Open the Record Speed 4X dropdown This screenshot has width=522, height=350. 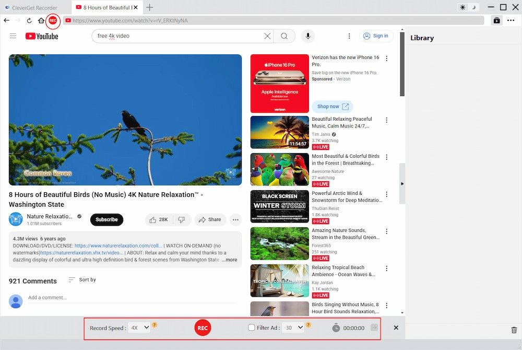tap(139, 328)
